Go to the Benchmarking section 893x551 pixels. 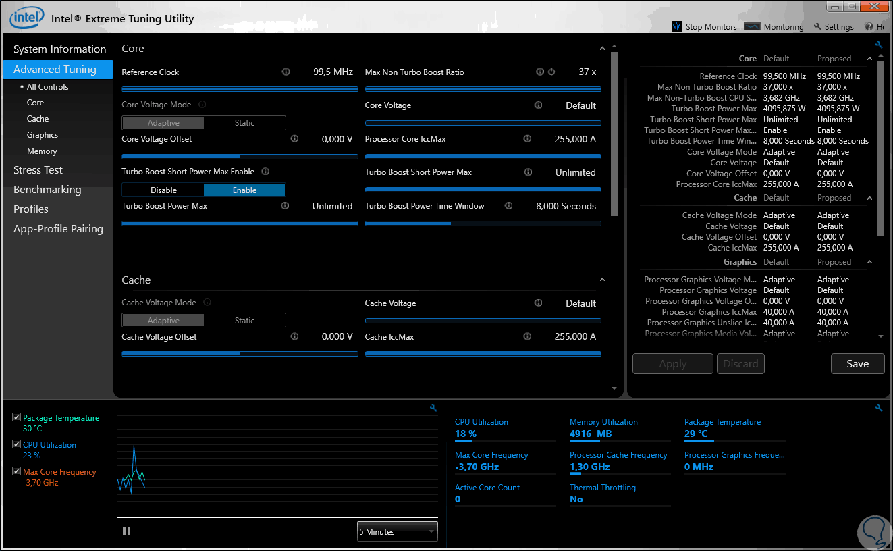47,190
